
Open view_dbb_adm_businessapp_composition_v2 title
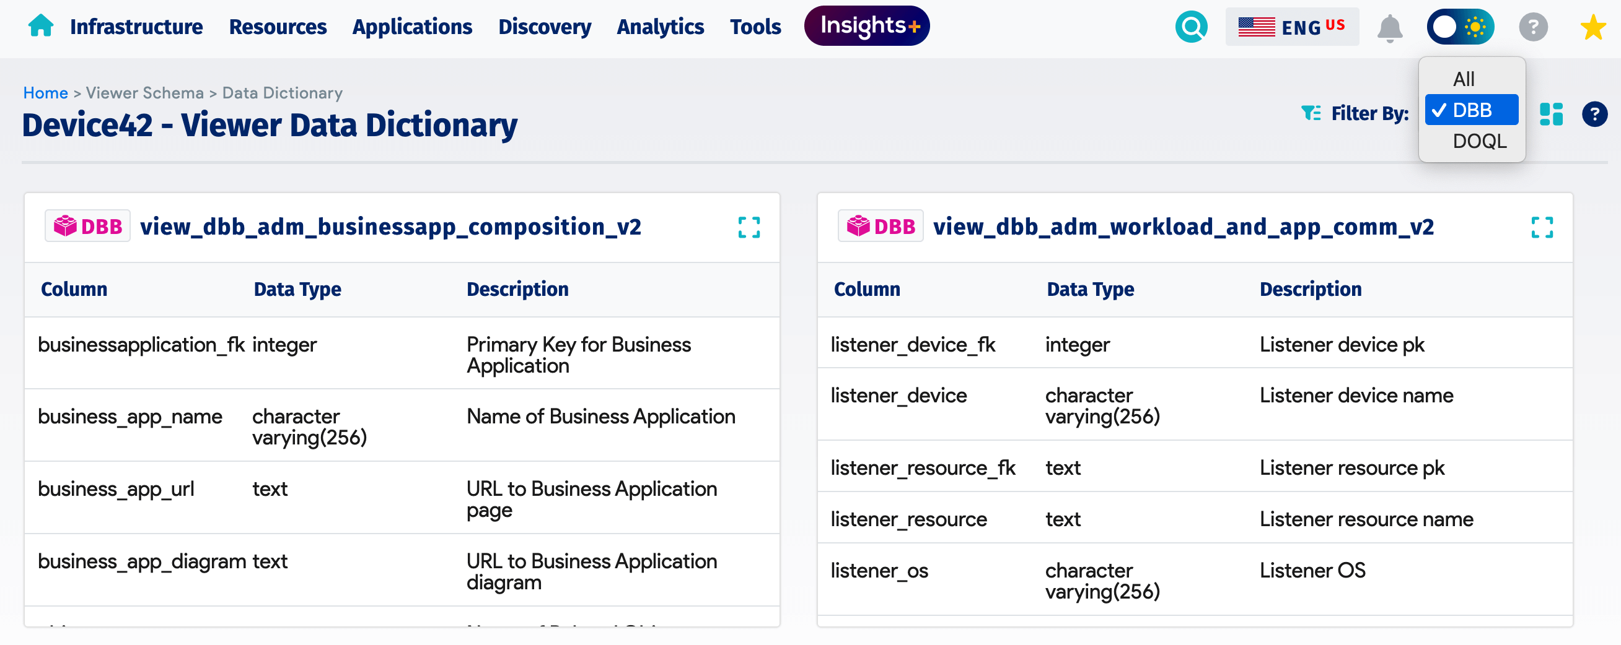(391, 227)
